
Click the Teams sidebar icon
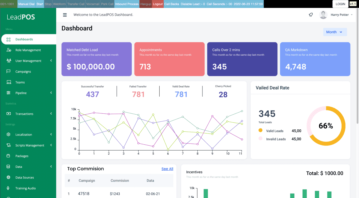coord(9,82)
